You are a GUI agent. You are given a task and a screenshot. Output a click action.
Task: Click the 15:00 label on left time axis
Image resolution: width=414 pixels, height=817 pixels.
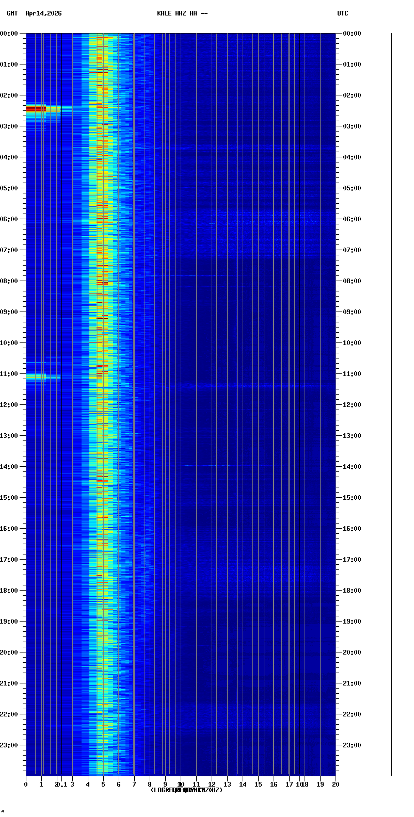pyautogui.click(x=9, y=498)
